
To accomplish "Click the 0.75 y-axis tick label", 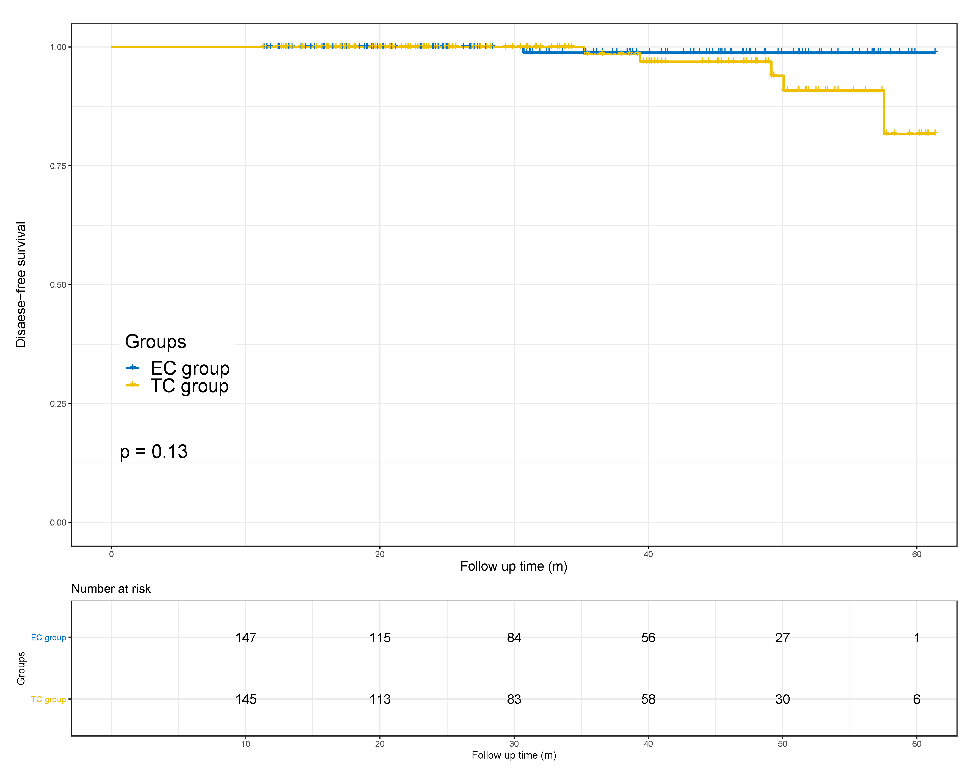I will pyautogui.click(x=58, y=166).
